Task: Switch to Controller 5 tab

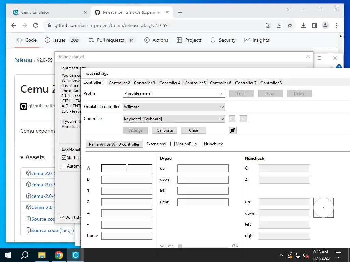Action: tap(195, 83)
